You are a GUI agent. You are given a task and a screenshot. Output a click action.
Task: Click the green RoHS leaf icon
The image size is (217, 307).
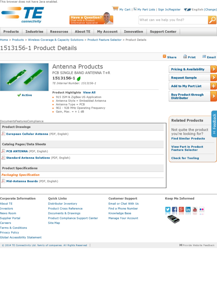[79, 78]
